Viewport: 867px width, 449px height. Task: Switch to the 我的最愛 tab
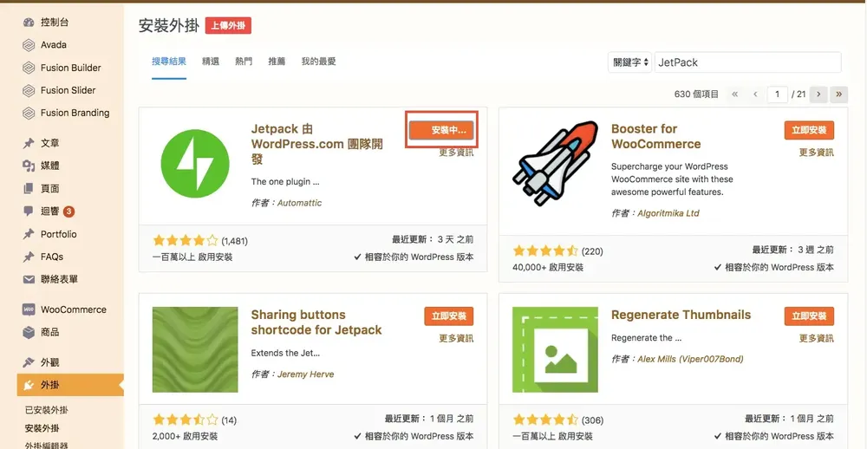pyautogui.click(x=318, y=62)
